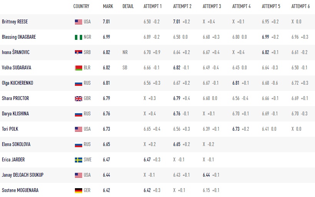Click the Swedish flag in Erica Jarder's row

[x=78, y=160]
